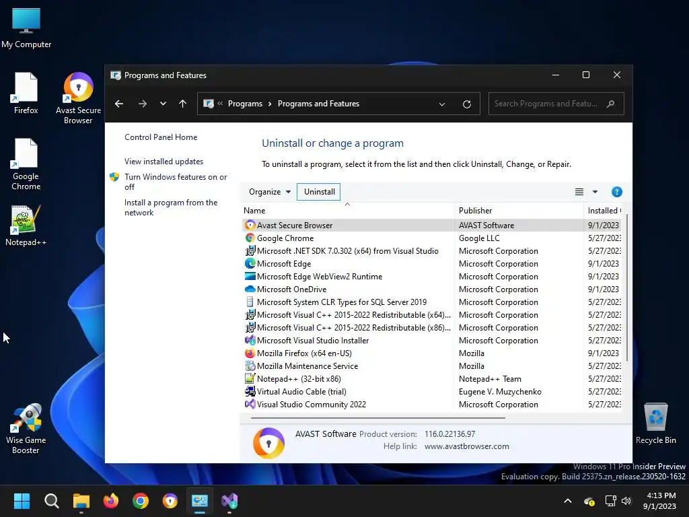Sort by the Installed On column header
This screenshot has height=517, width=689.
[x=603, y=211]
